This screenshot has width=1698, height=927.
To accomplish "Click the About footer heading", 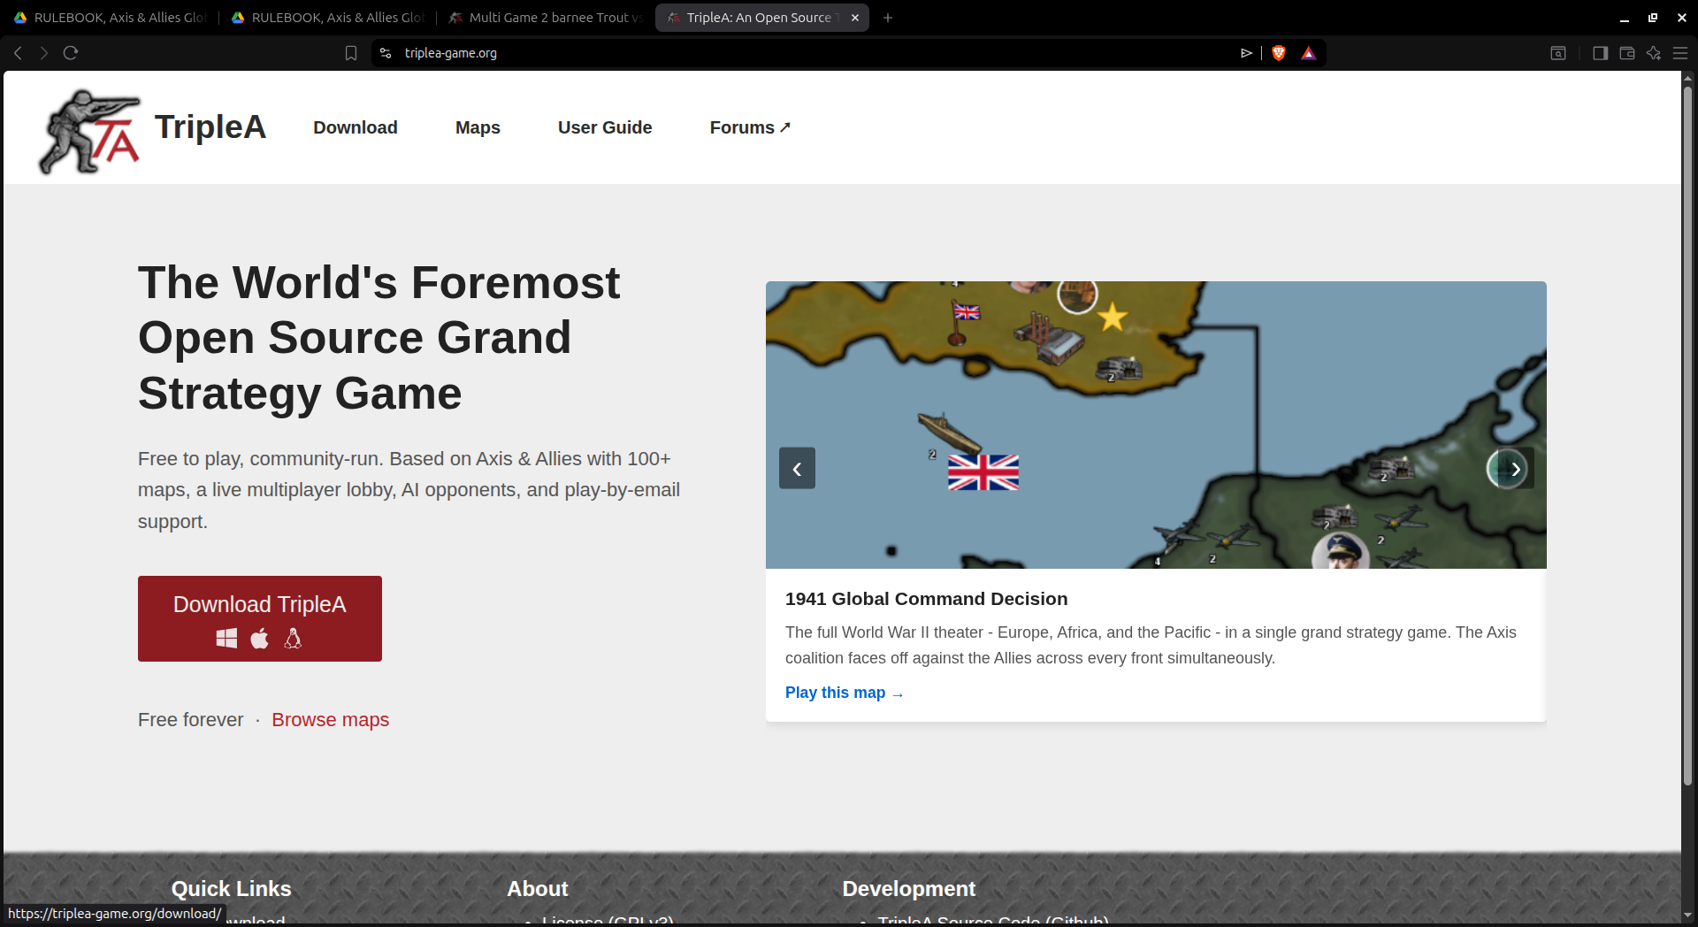I will pyautogui.click(x=538, y=889).
